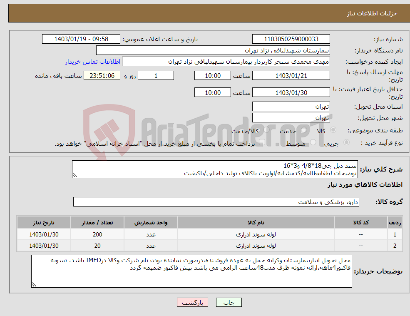Select the کالا radio button

pyautogui.click(x=333, y=130)
